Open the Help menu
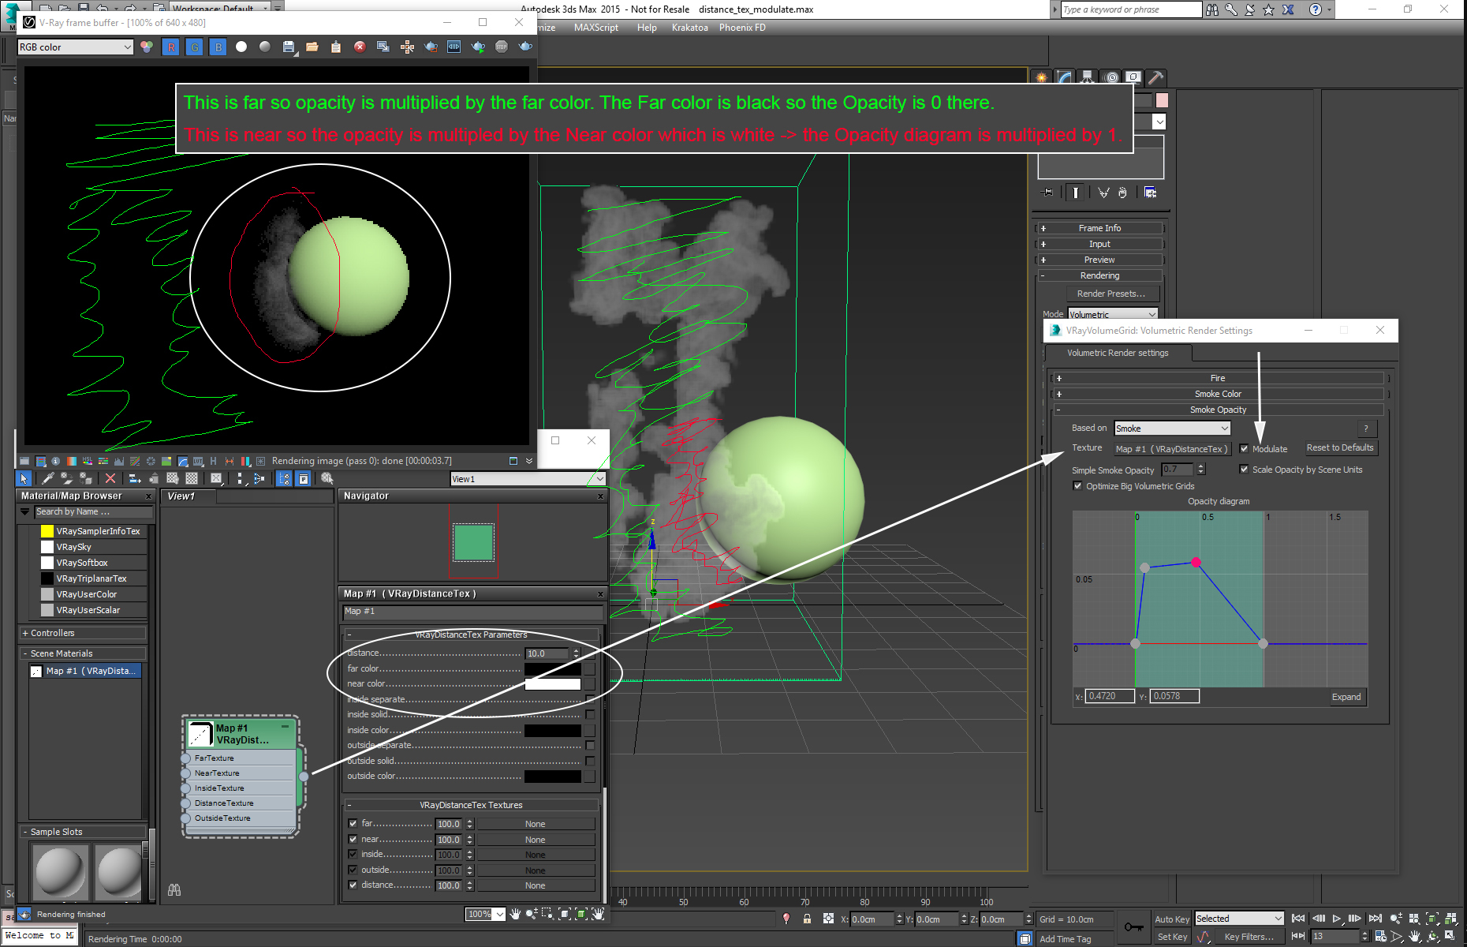Viewport: 1467px width, 947px height. (x=647, y=28)
